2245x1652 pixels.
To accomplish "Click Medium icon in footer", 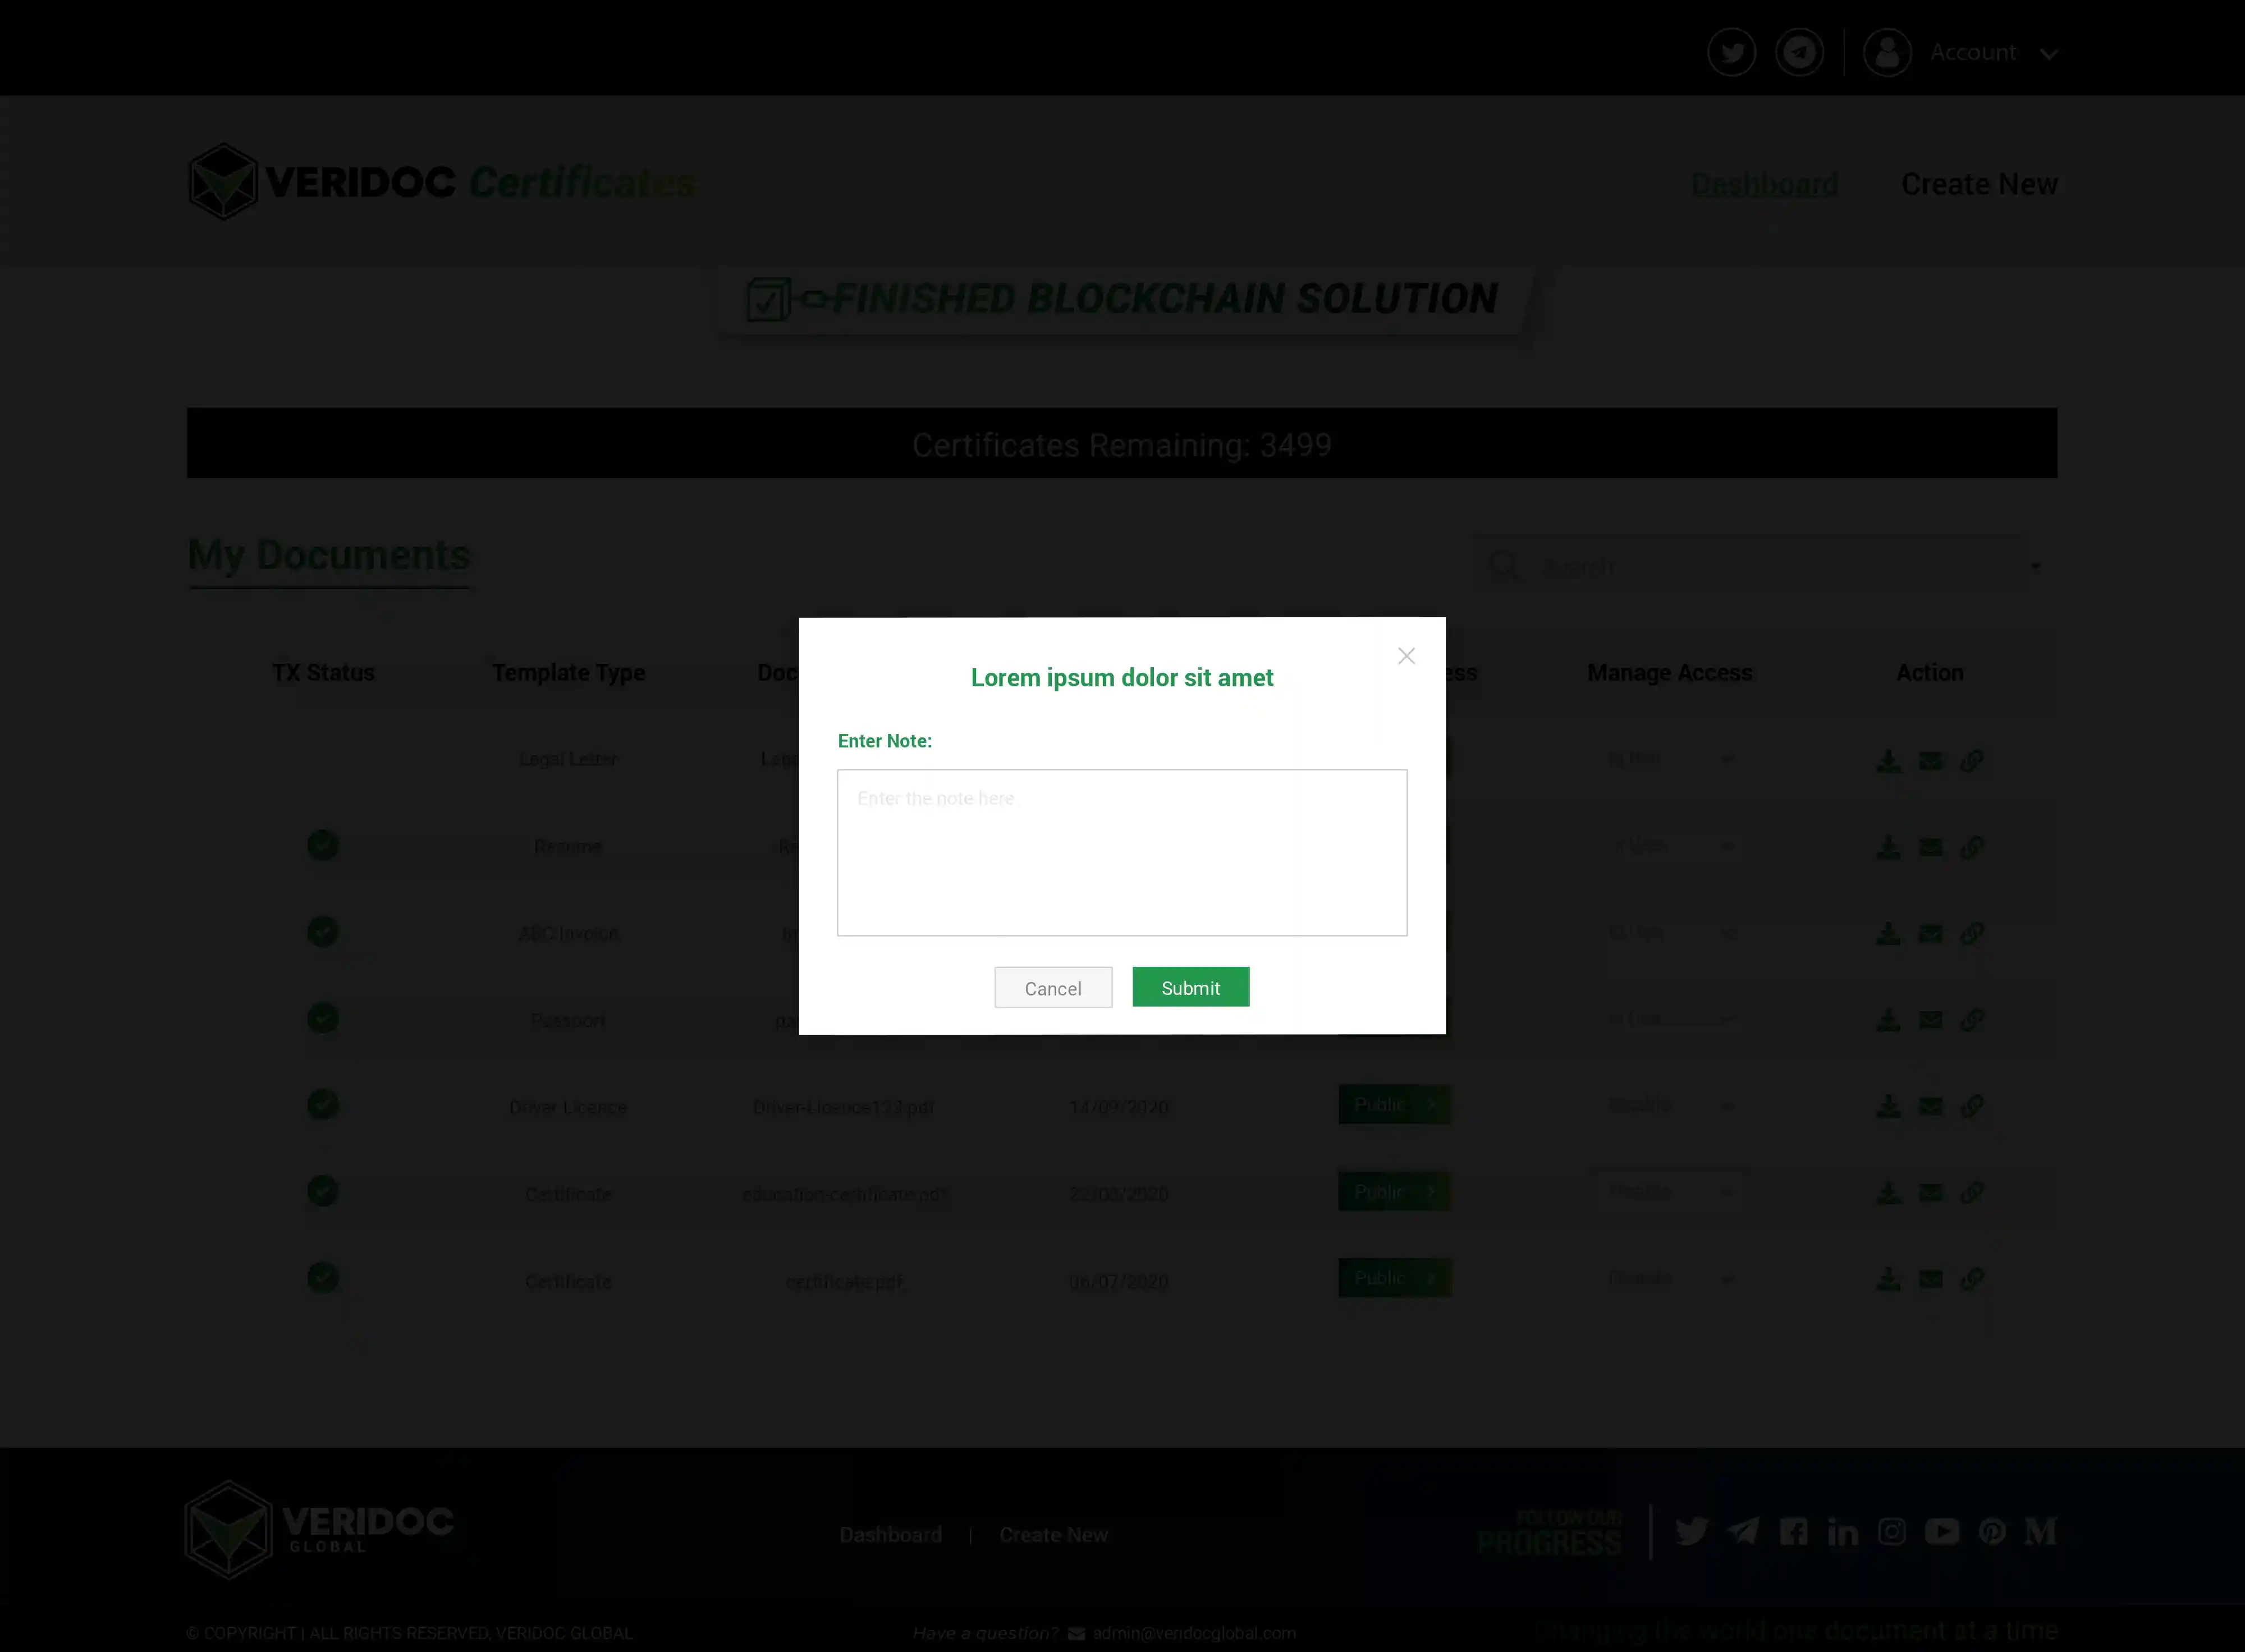I will pos(2040,1532).
